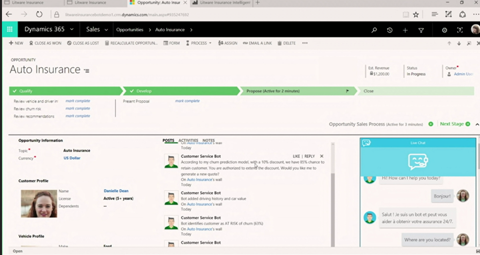Mark complete Present Proposal
Screen dimensions: 480x255
pyautogui.click(x=187, y=101)
